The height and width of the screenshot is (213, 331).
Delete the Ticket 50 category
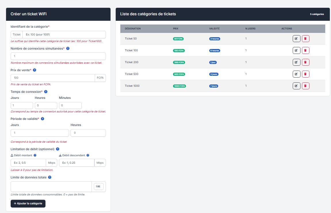305,39
